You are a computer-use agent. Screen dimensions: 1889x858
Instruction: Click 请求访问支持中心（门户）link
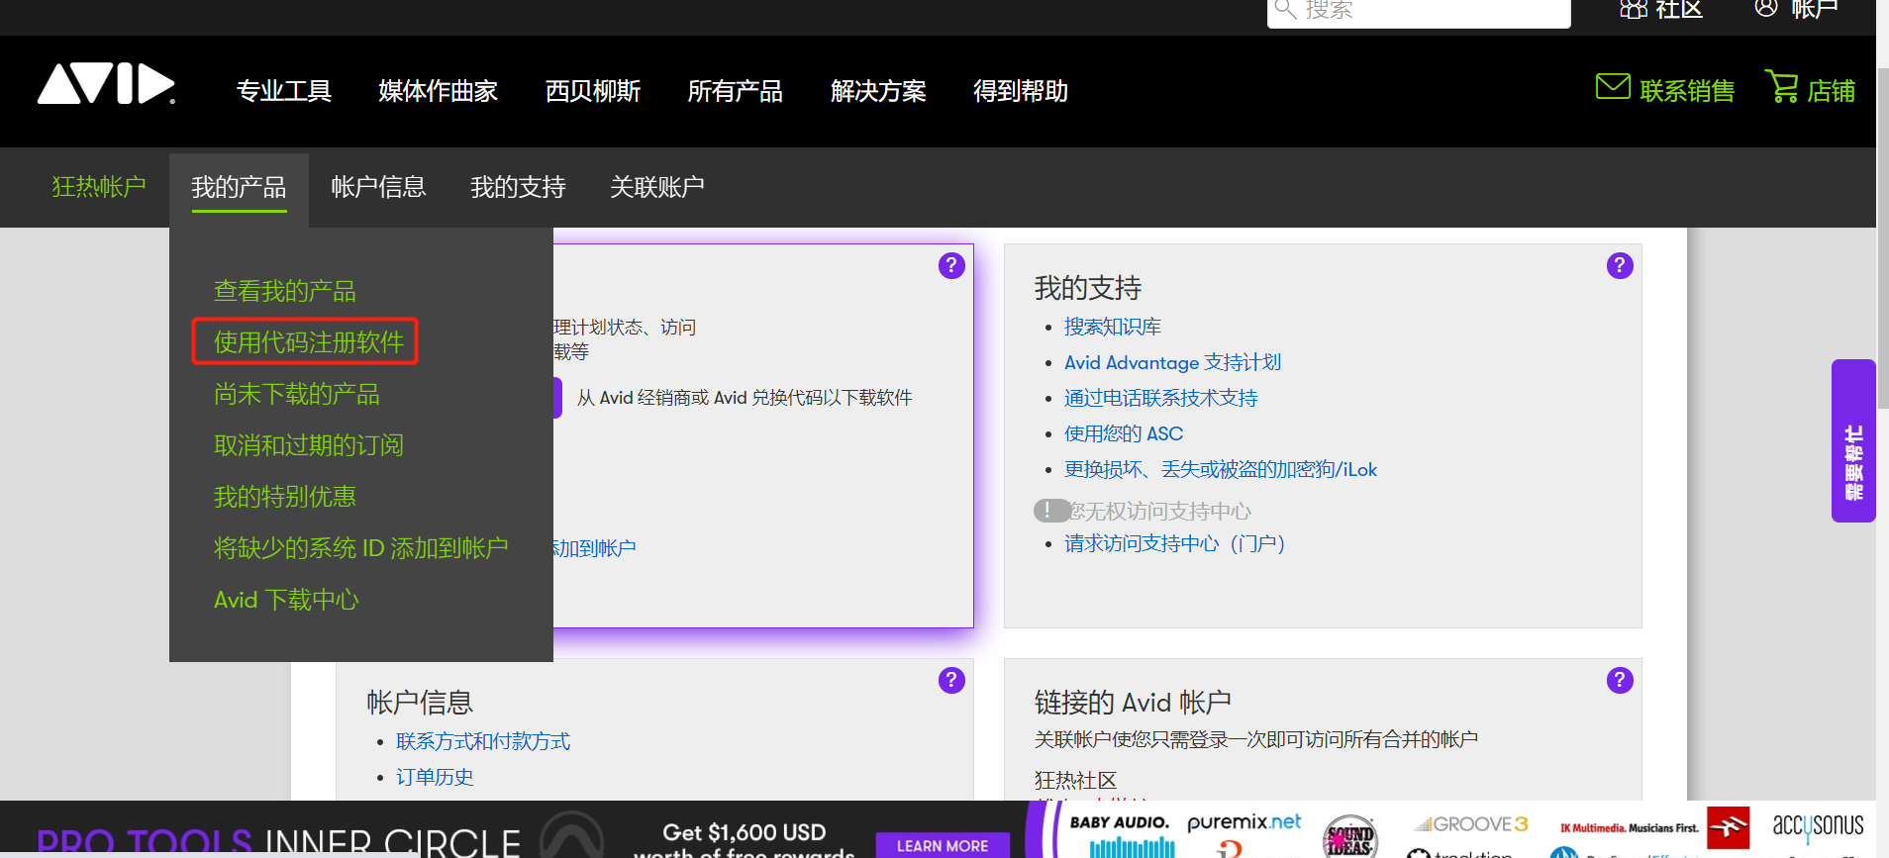coord(1174,543)
